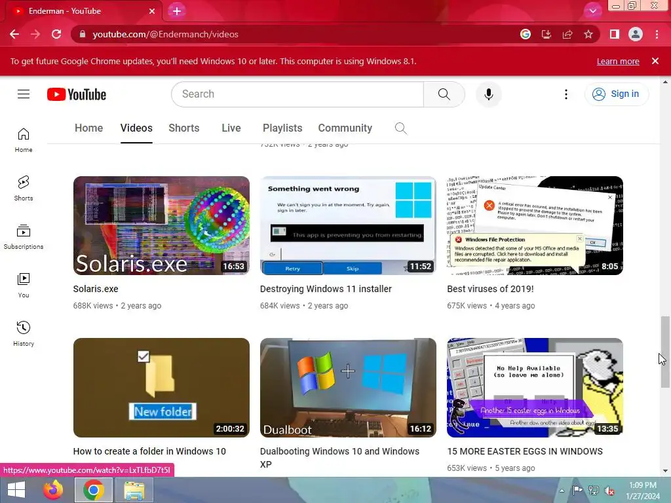Click Destroying Windows 11 installer title
671x503 pixels.
pyautogui.click(x=326, y=289)
